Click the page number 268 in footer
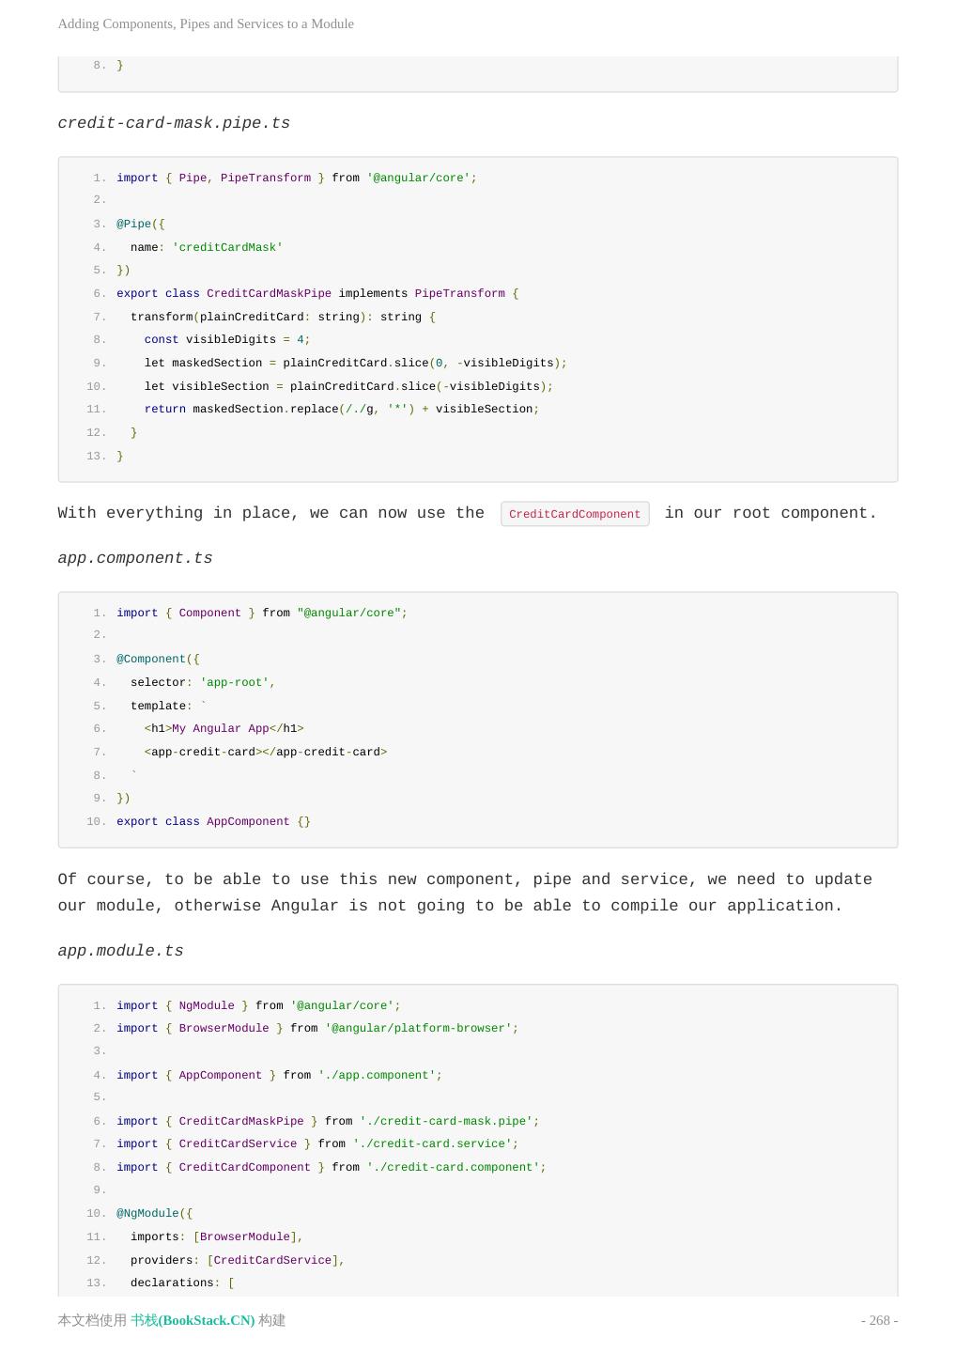Screen dimensions: 957x1353 pyautogui.click(x=879, y=1320)
